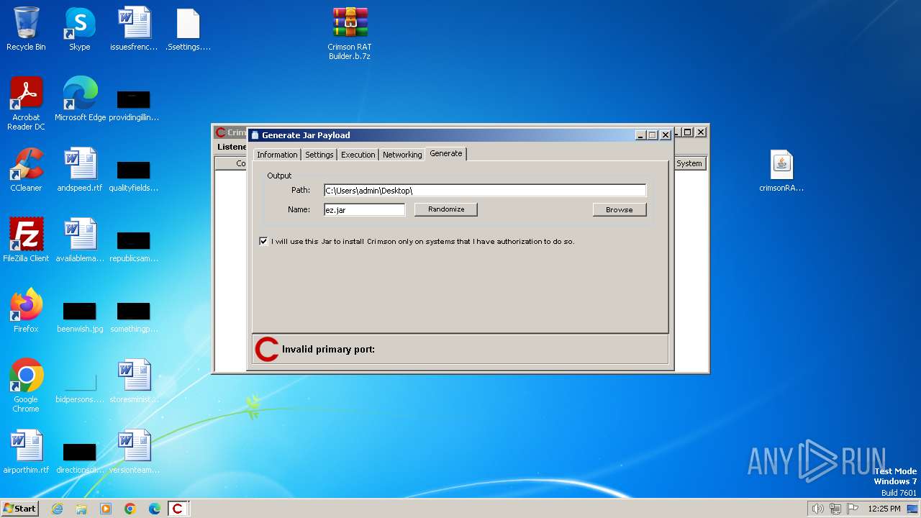Select the issuesfrenc... Word document icon
This screenshot has width=921, height=518.
[134, 29]
